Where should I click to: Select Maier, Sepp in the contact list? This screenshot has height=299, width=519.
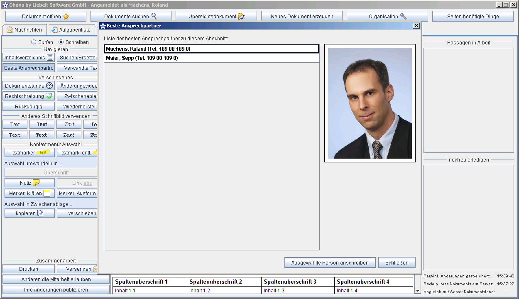tap(211, 58)
